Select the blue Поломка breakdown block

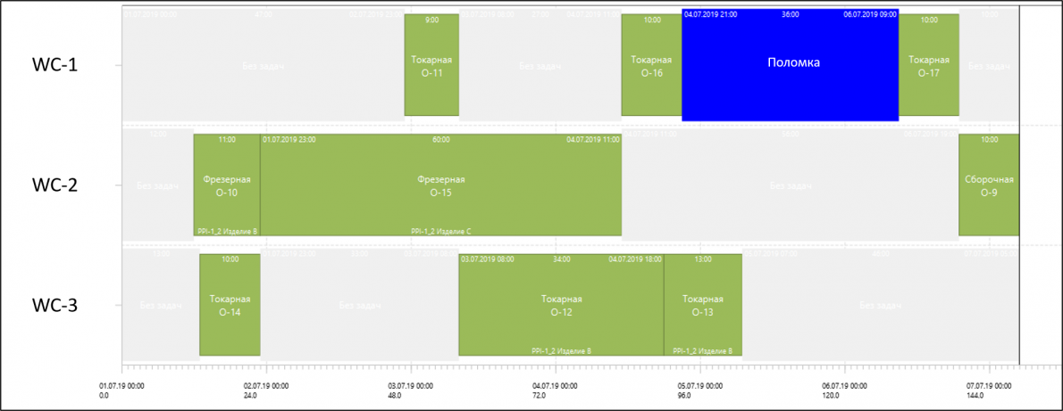790,65
